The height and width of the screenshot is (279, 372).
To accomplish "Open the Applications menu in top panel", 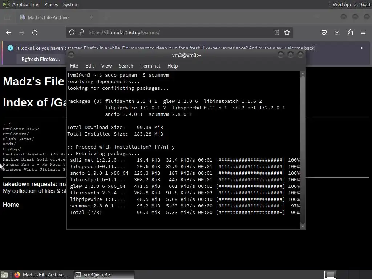I will (x=26, y=4).
